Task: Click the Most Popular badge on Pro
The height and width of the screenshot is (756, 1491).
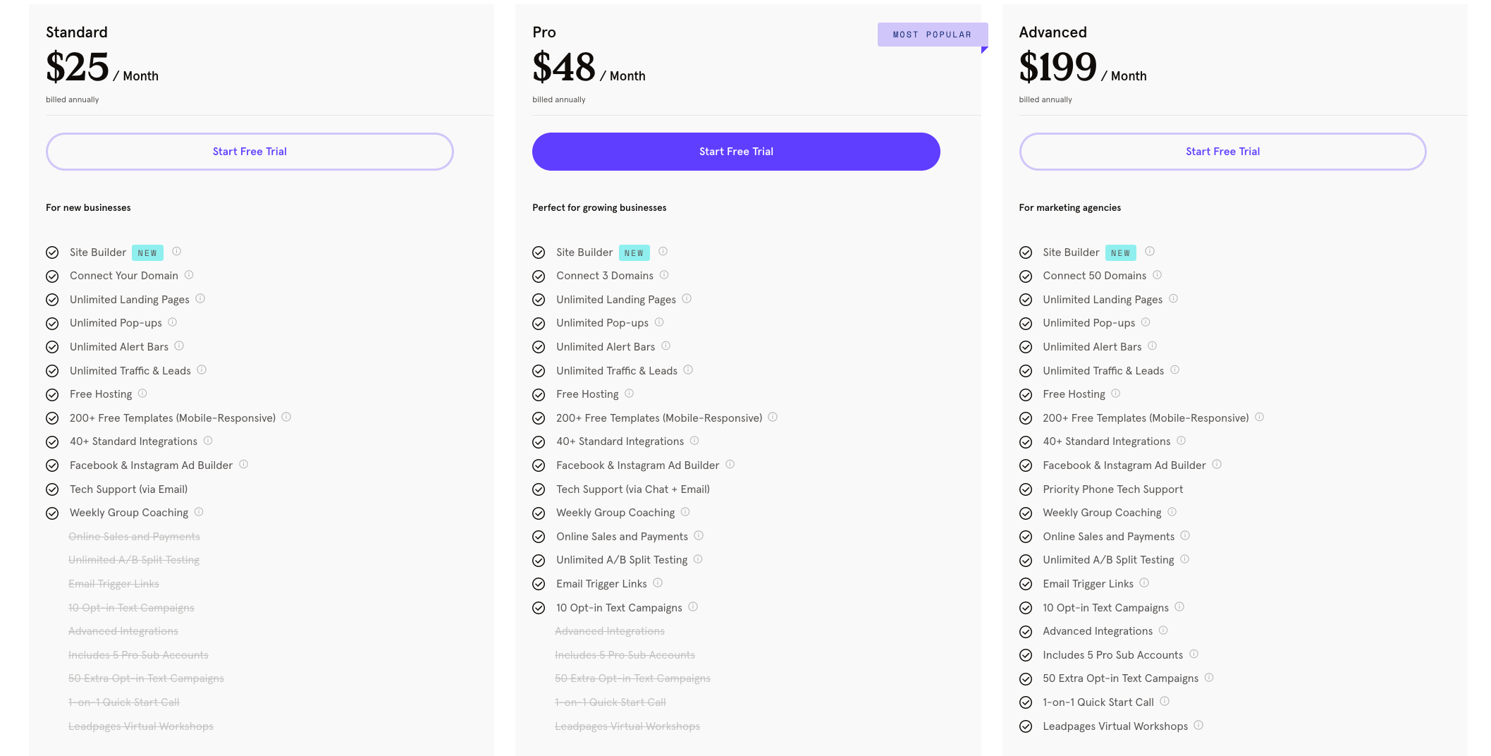Action: click(932, 35)
